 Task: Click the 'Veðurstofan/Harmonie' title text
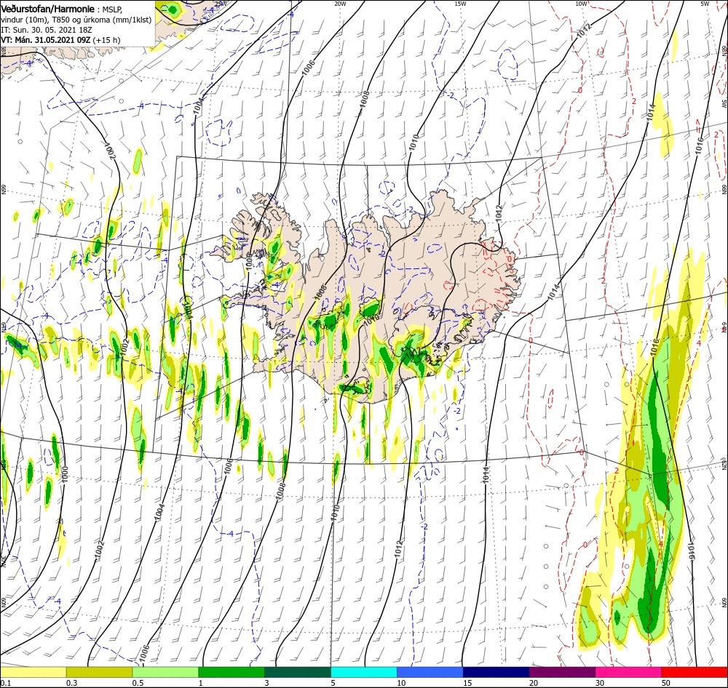[48, 9]
